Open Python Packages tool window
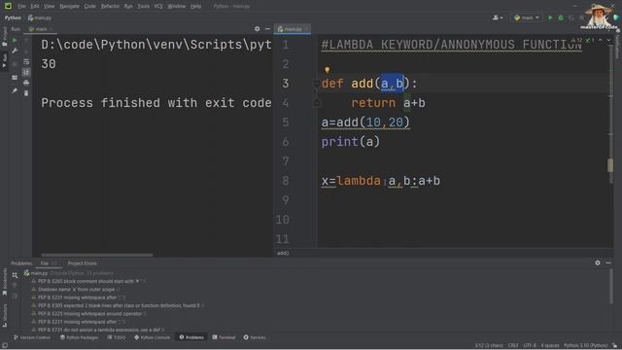 pos(80,337)
